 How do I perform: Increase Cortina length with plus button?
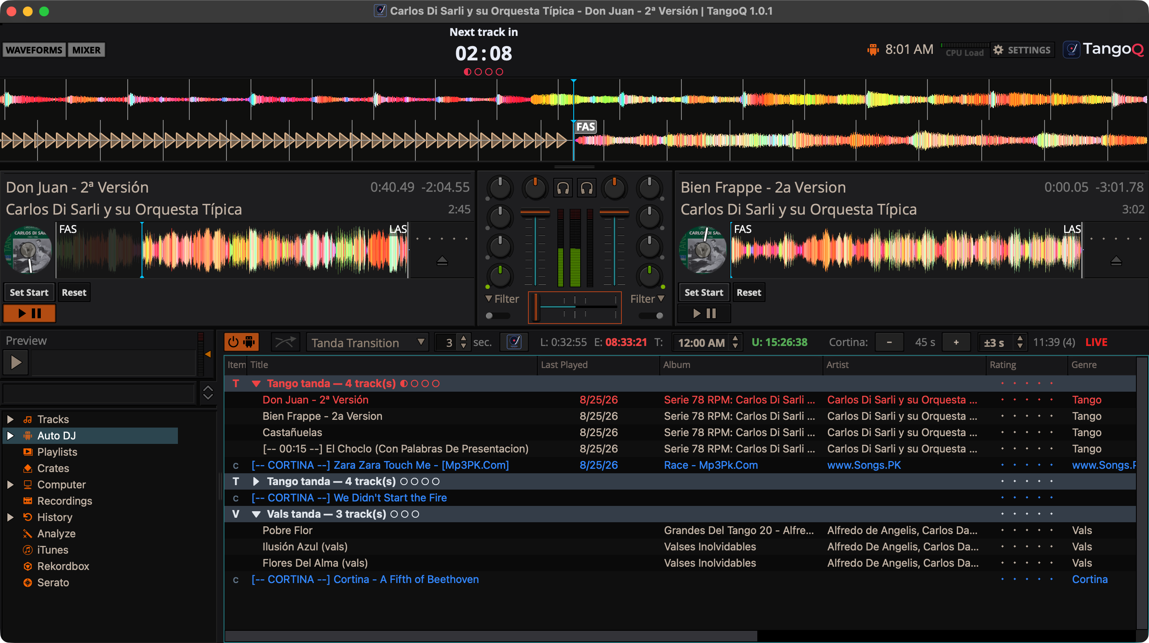956,342
